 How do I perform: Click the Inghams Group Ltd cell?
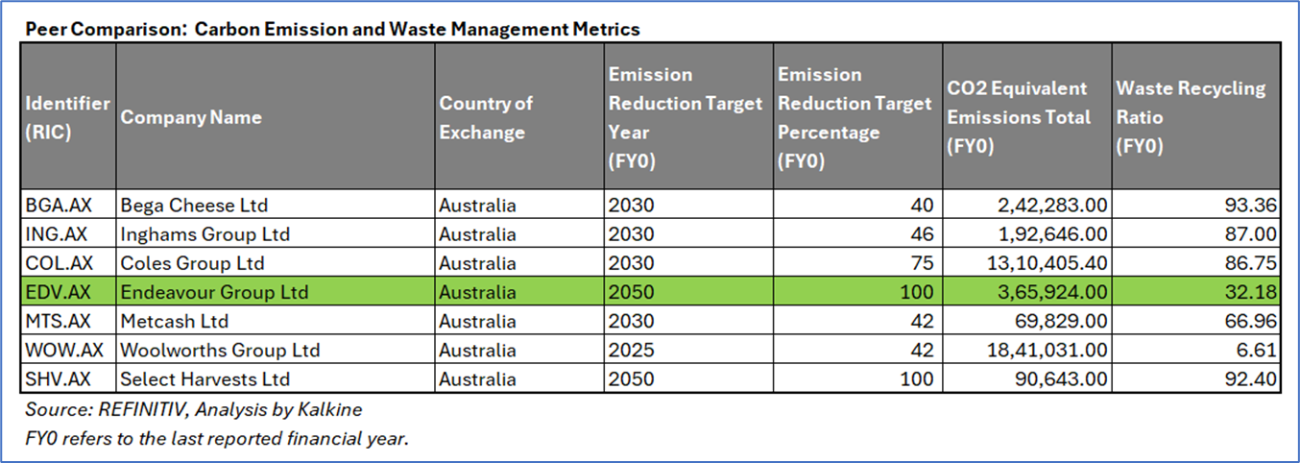[276, 233]
